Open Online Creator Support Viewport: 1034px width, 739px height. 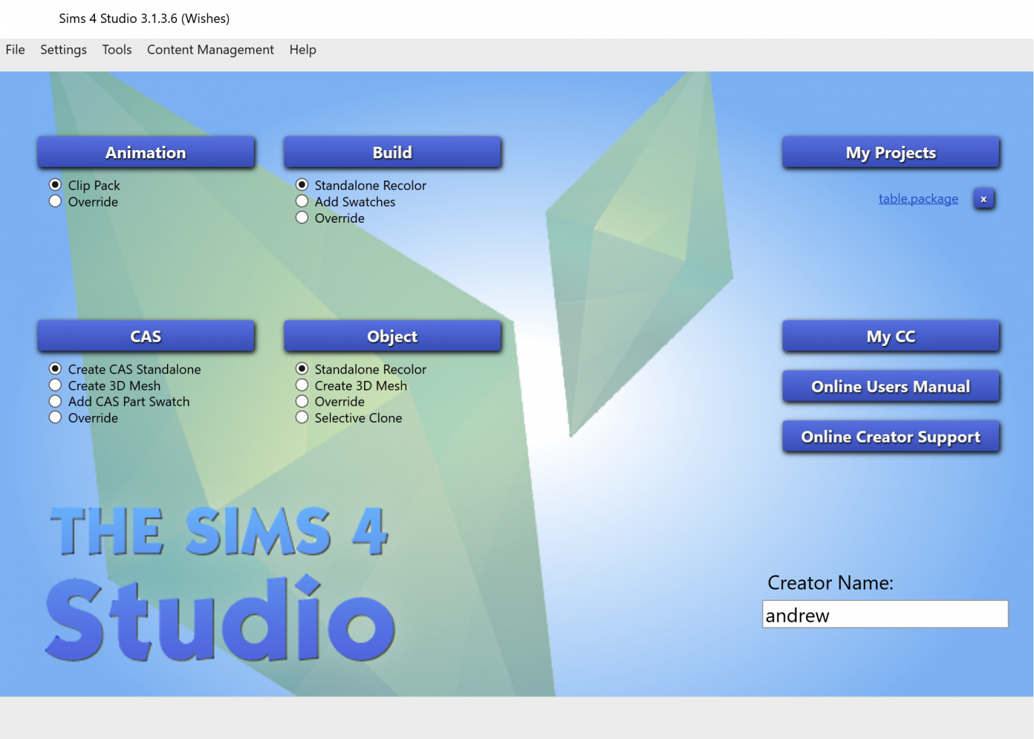click(891, 436)
